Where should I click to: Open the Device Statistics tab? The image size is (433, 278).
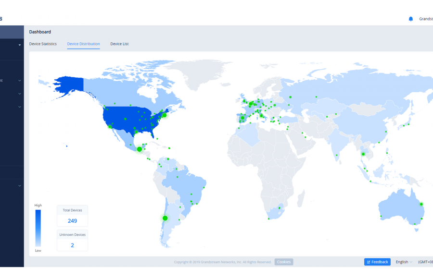43,44
